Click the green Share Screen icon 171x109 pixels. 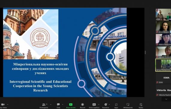[x=71, y=105]
